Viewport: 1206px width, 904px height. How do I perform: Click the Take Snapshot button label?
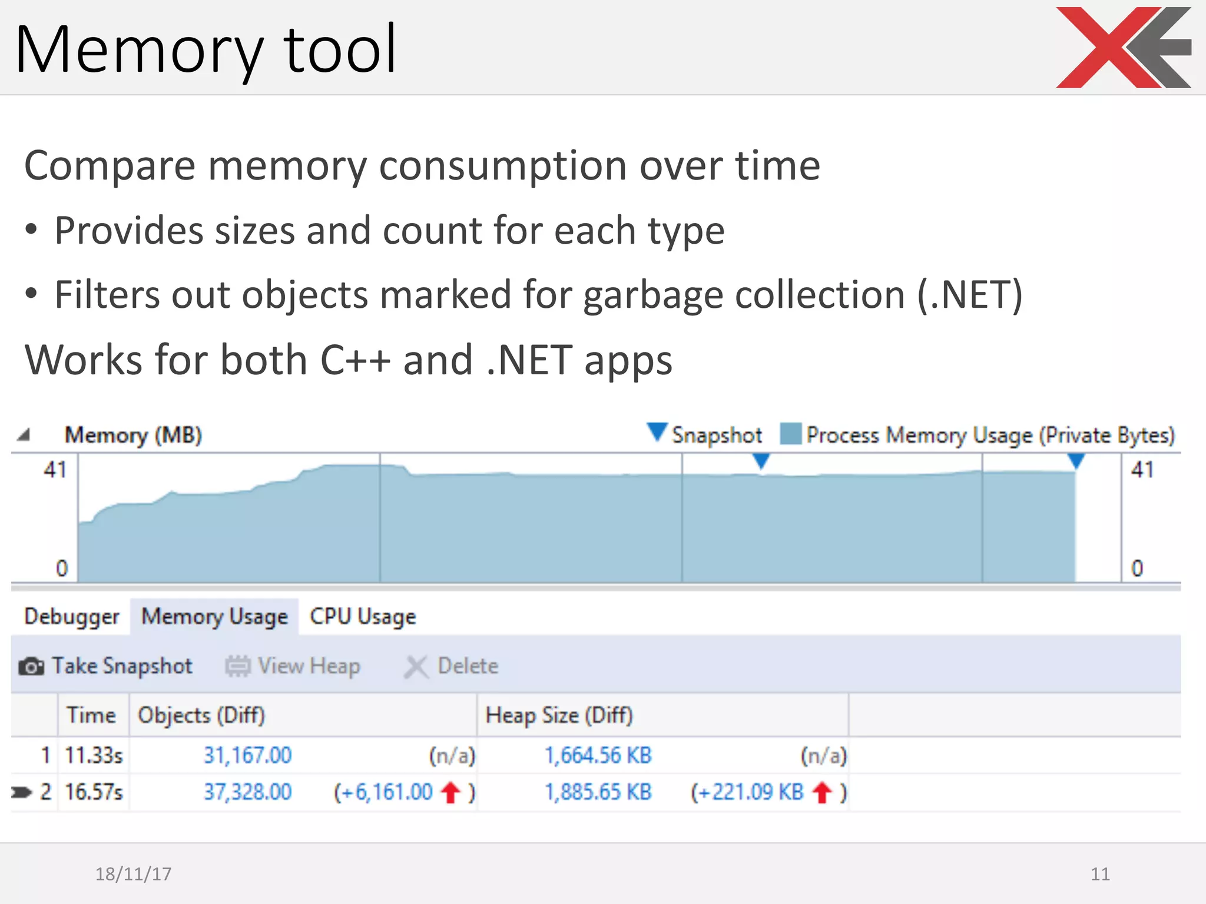point(122,666)
